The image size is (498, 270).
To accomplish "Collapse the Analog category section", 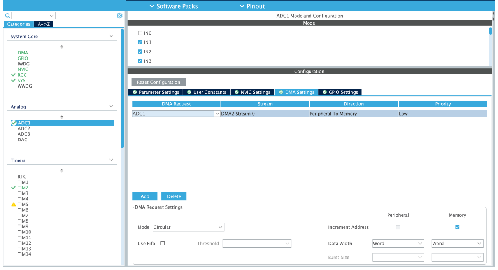I will (x=111, y=106).
